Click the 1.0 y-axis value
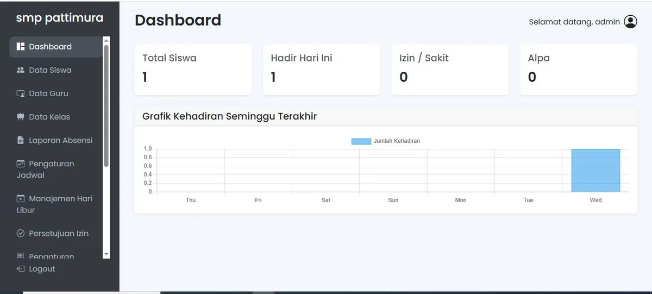 148,149
